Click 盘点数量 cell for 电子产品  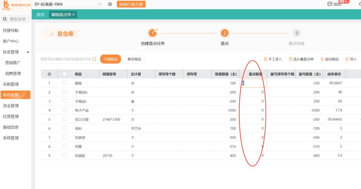pyautogui.click(x=253, y=110)
